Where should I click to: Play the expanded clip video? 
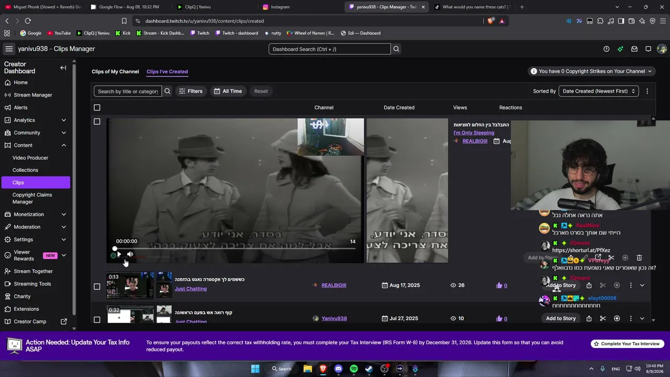point(119,254)
